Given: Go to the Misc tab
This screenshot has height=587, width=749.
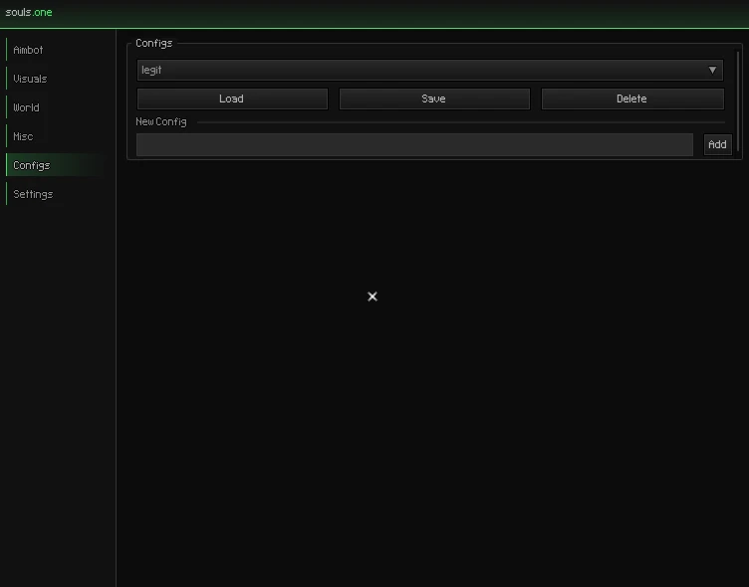Looking at the screenshot, I should 56,136.
